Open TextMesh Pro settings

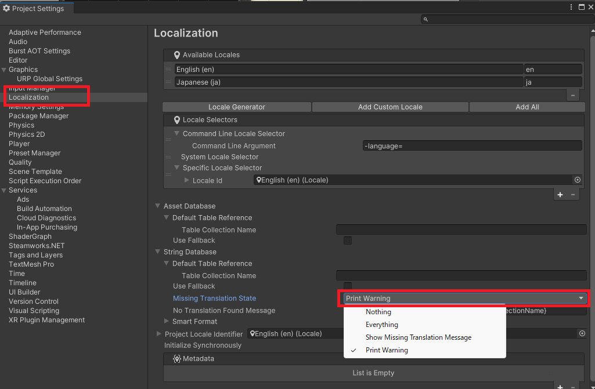tap(31, 264)
